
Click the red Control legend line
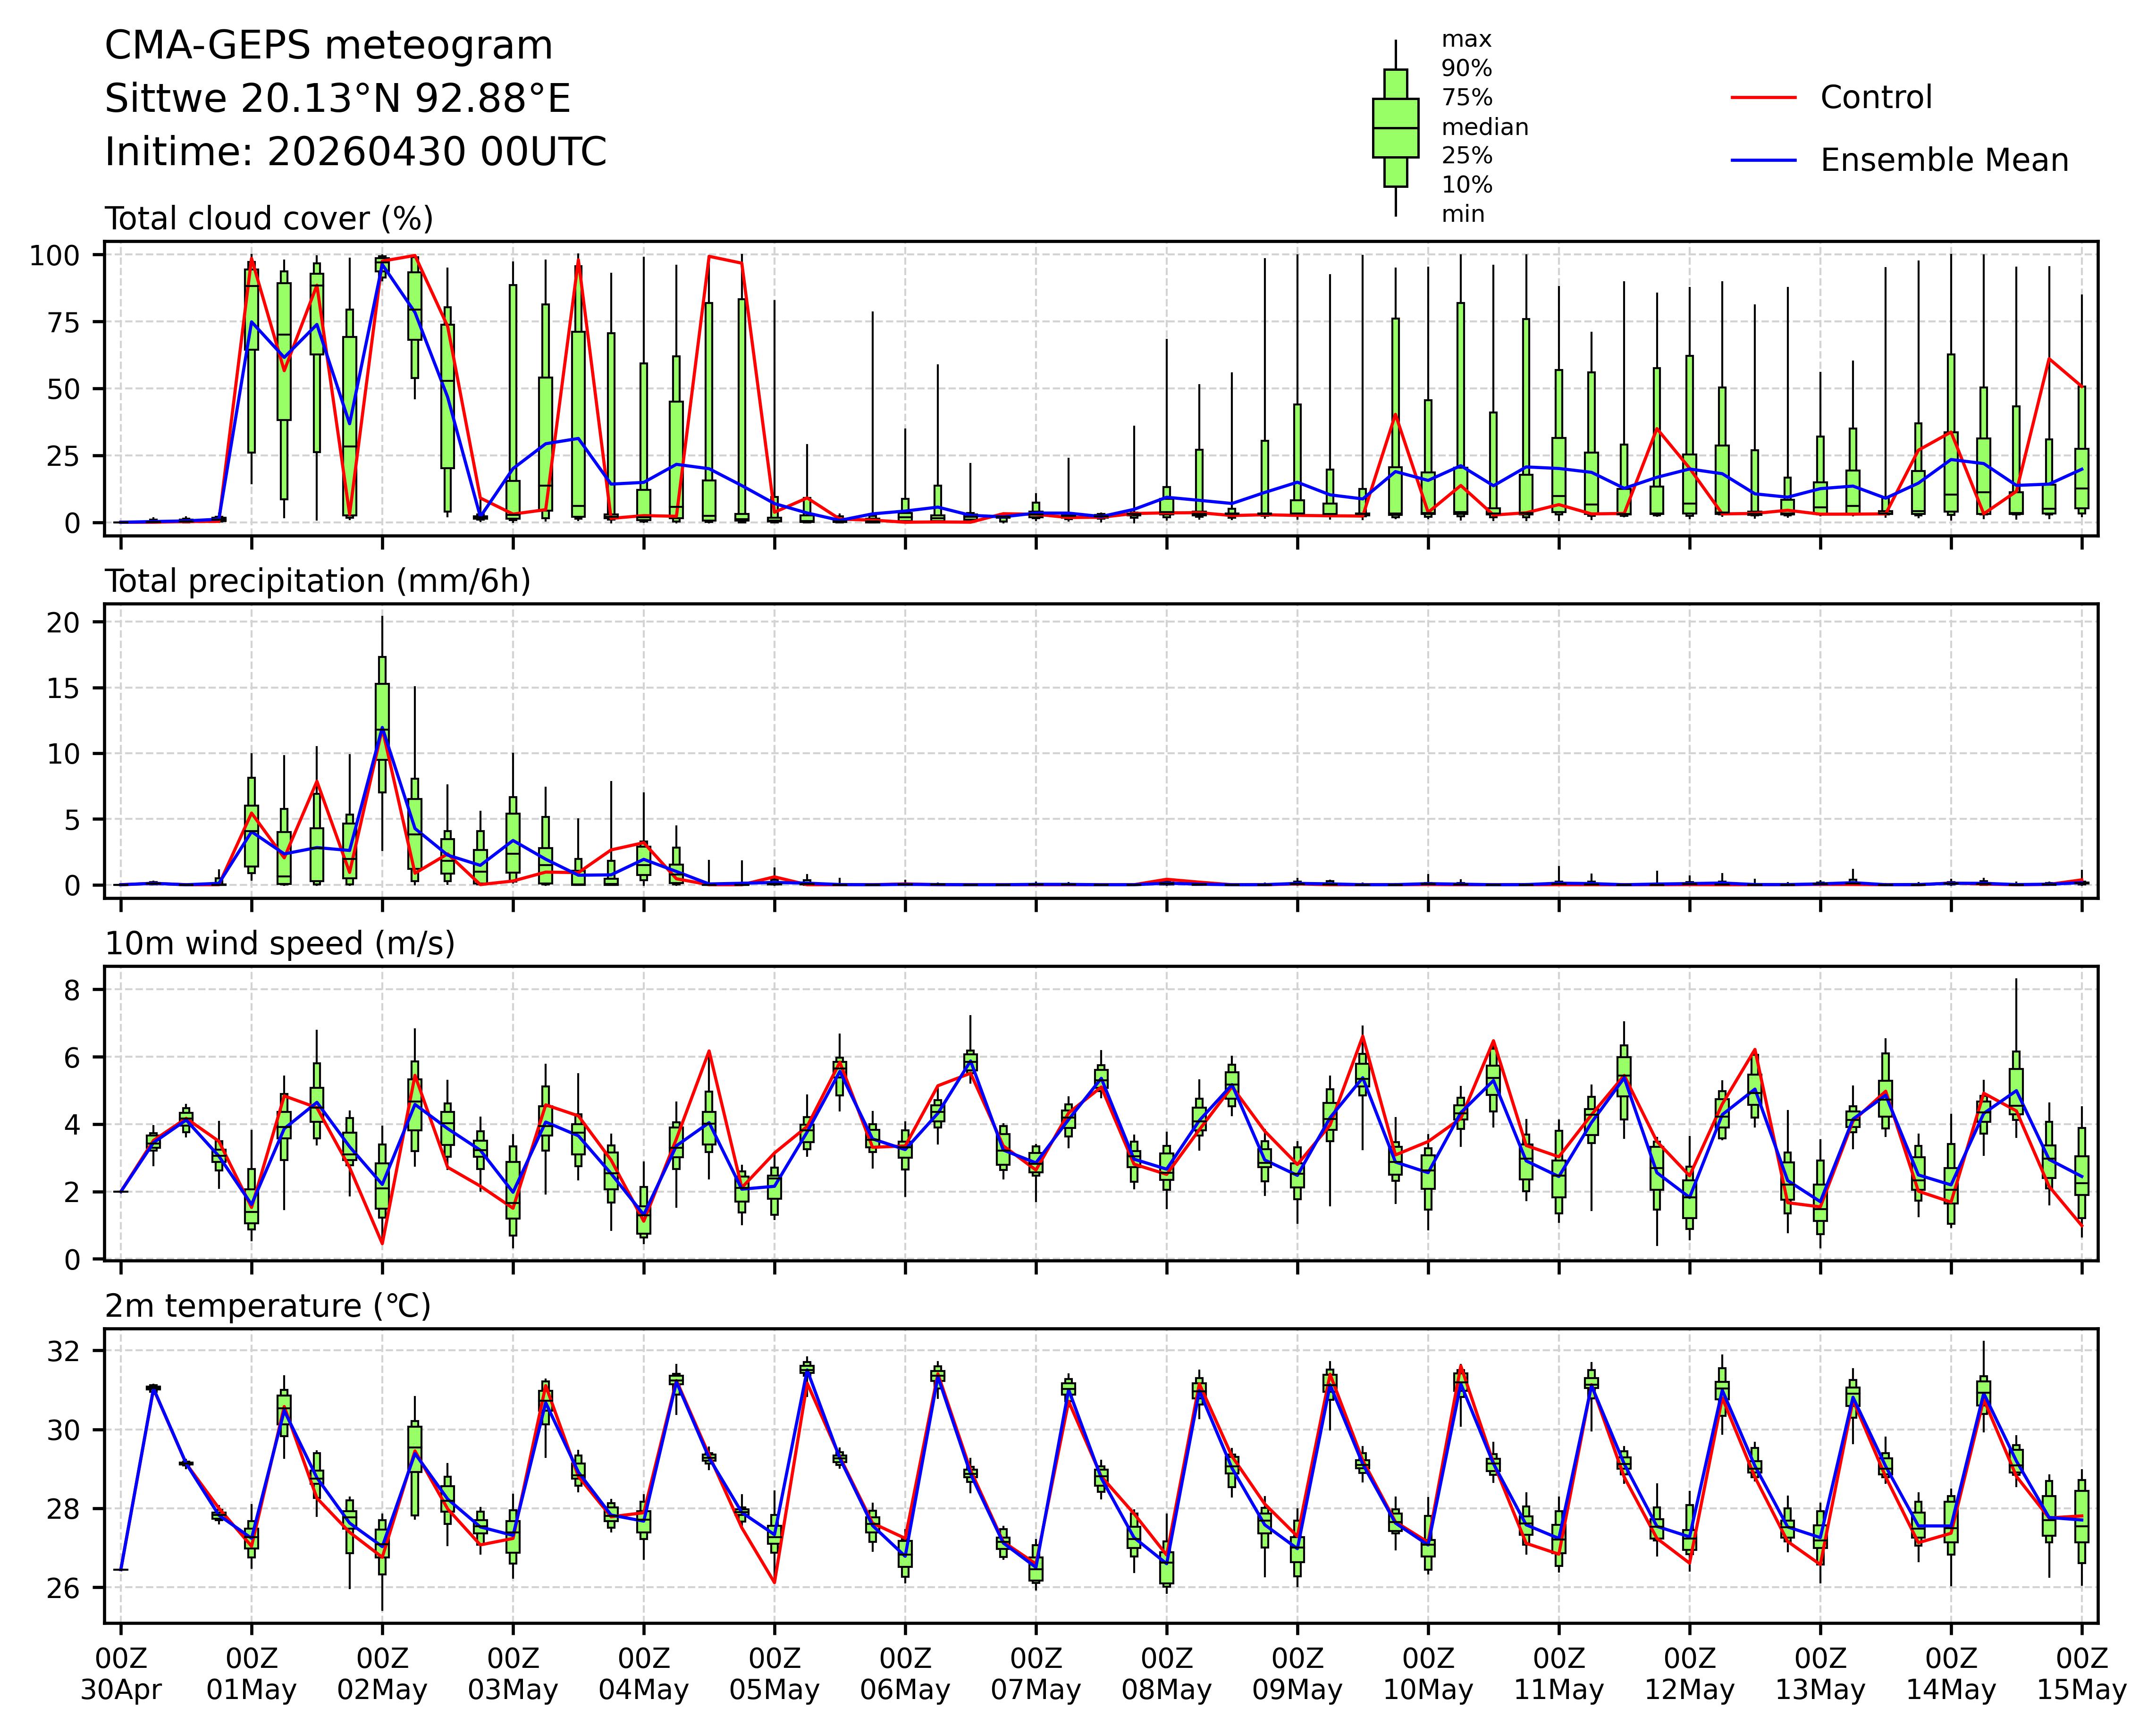[1763, 97]
